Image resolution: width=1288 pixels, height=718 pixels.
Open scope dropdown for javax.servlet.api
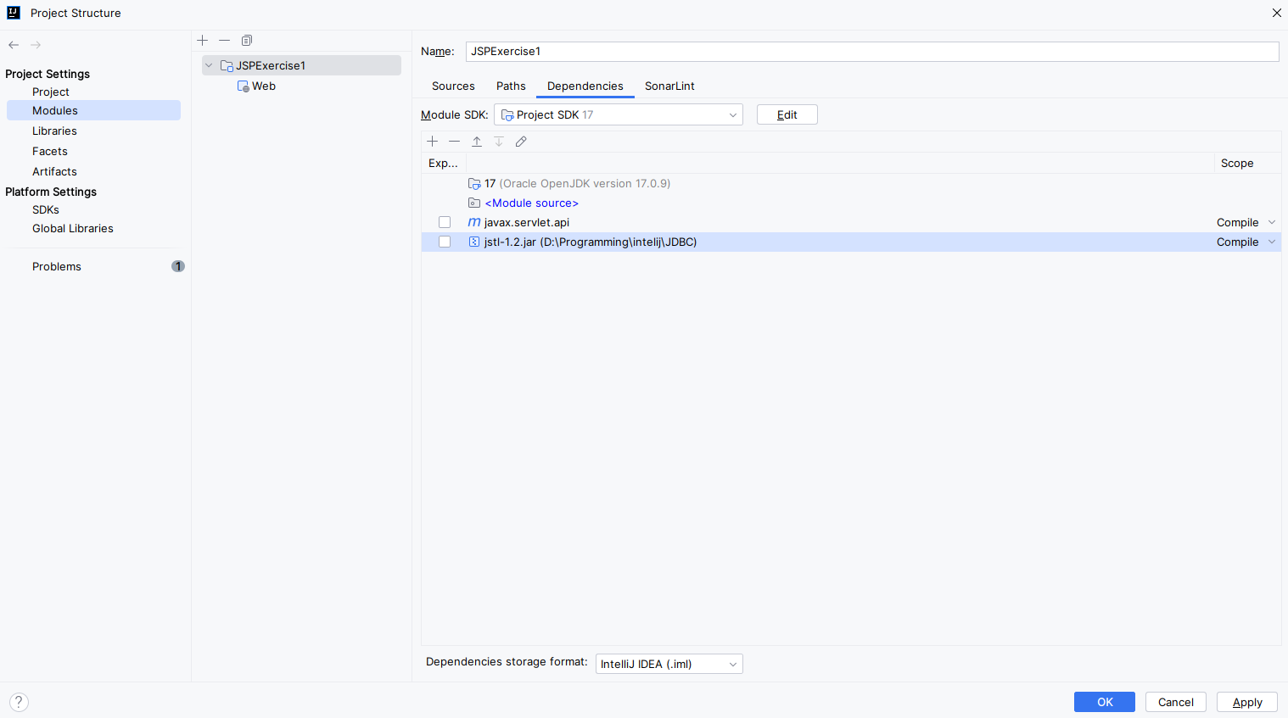click(1272, 222)
